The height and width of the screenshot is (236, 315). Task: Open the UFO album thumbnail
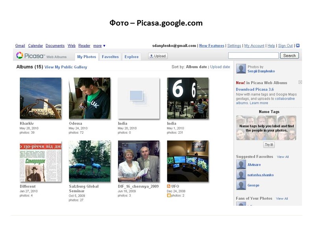pos(188,161)
